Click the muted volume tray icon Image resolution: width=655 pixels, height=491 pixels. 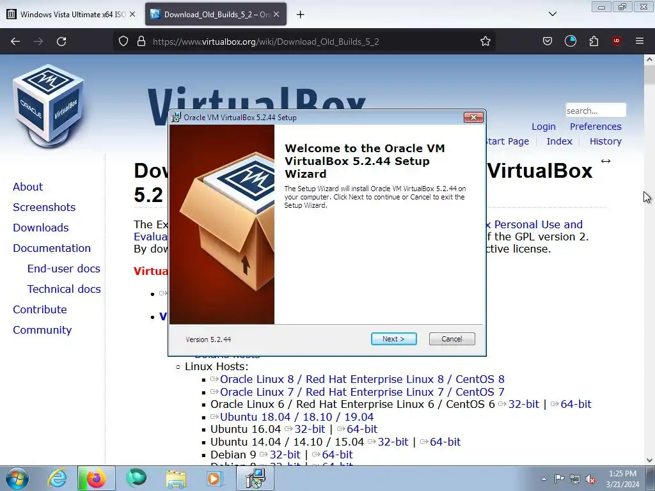(590, 479)
